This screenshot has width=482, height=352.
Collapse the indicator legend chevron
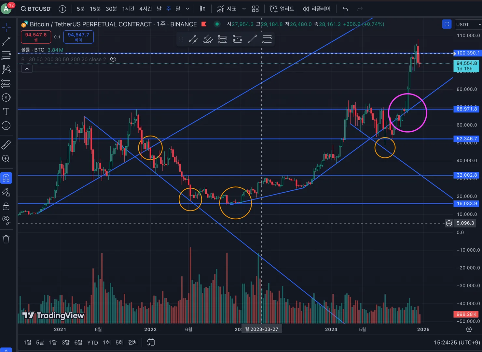point(27,69)
